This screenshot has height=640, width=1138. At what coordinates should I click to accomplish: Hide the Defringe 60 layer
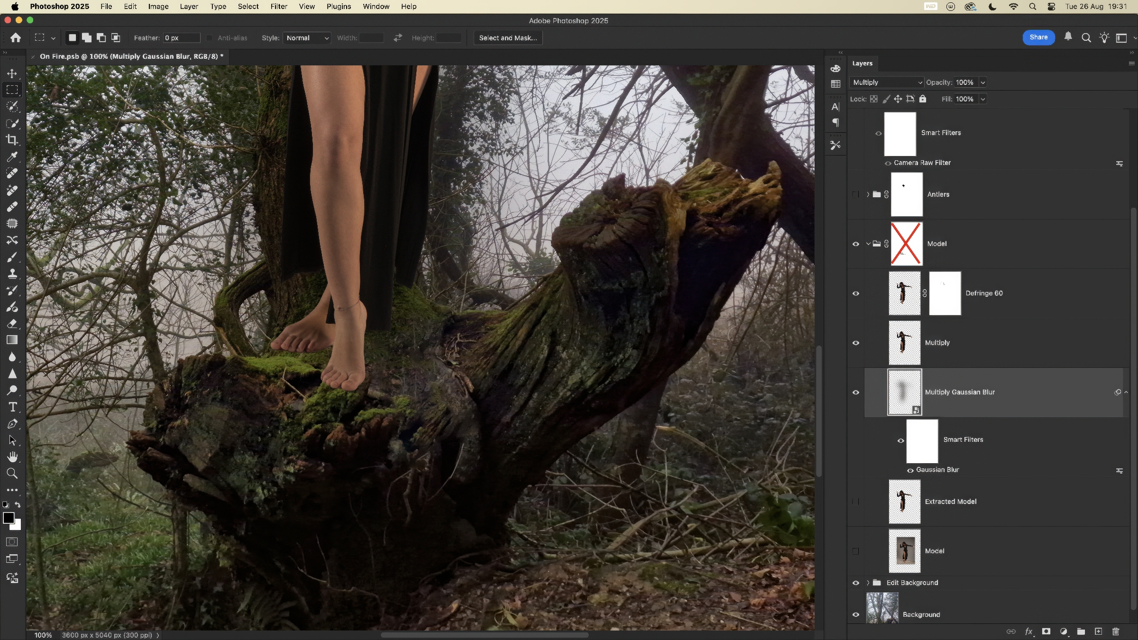856,293
